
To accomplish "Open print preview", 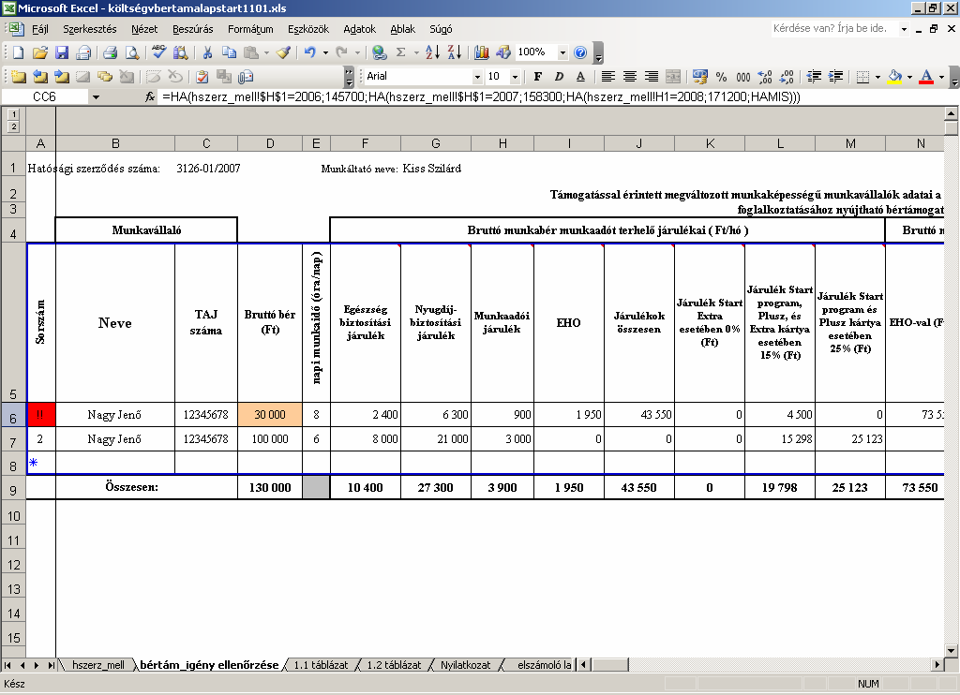I will [131, 52].
